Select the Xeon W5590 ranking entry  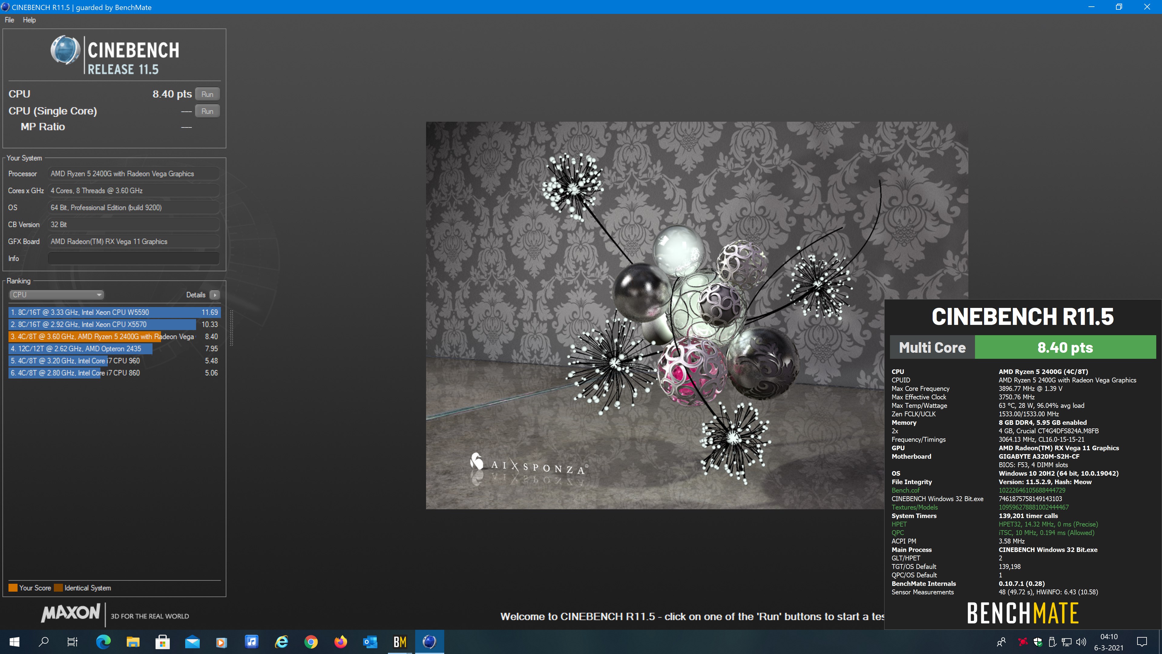pyautogui.click(x=114, y=312)
